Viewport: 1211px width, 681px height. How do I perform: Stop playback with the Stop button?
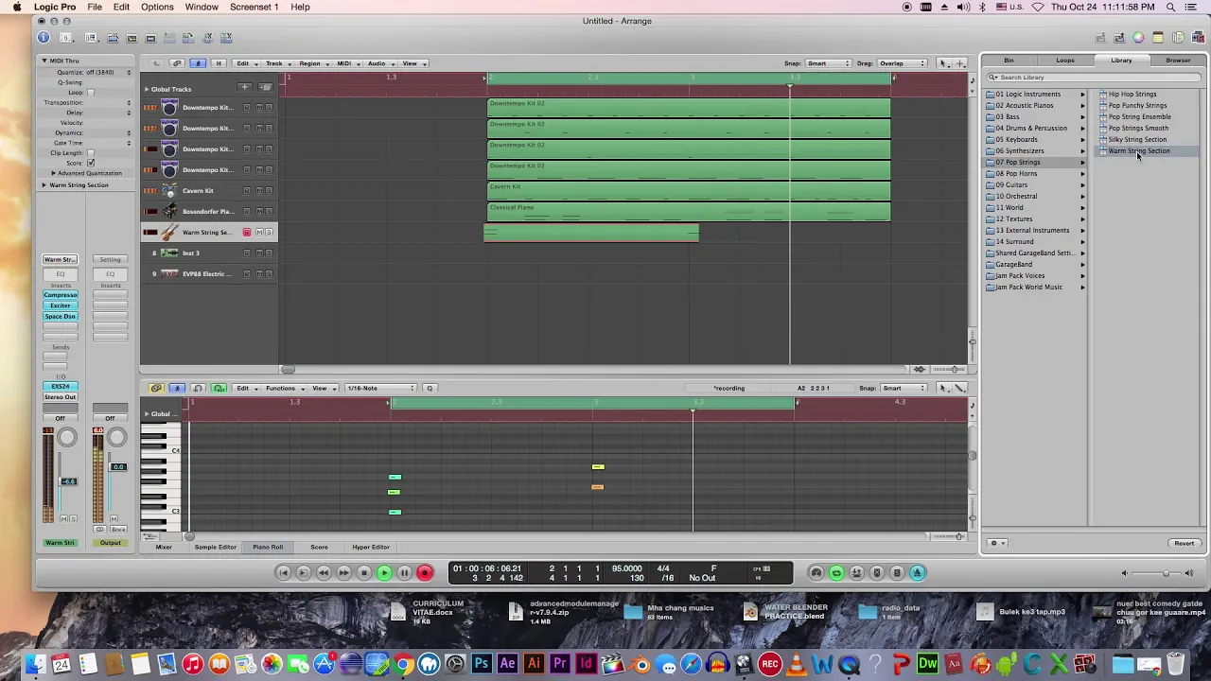coord(364,572)
